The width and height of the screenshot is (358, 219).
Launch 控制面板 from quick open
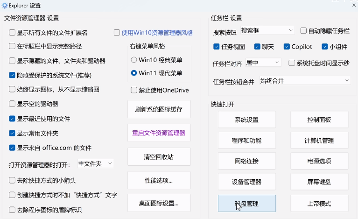coord(319,120)
